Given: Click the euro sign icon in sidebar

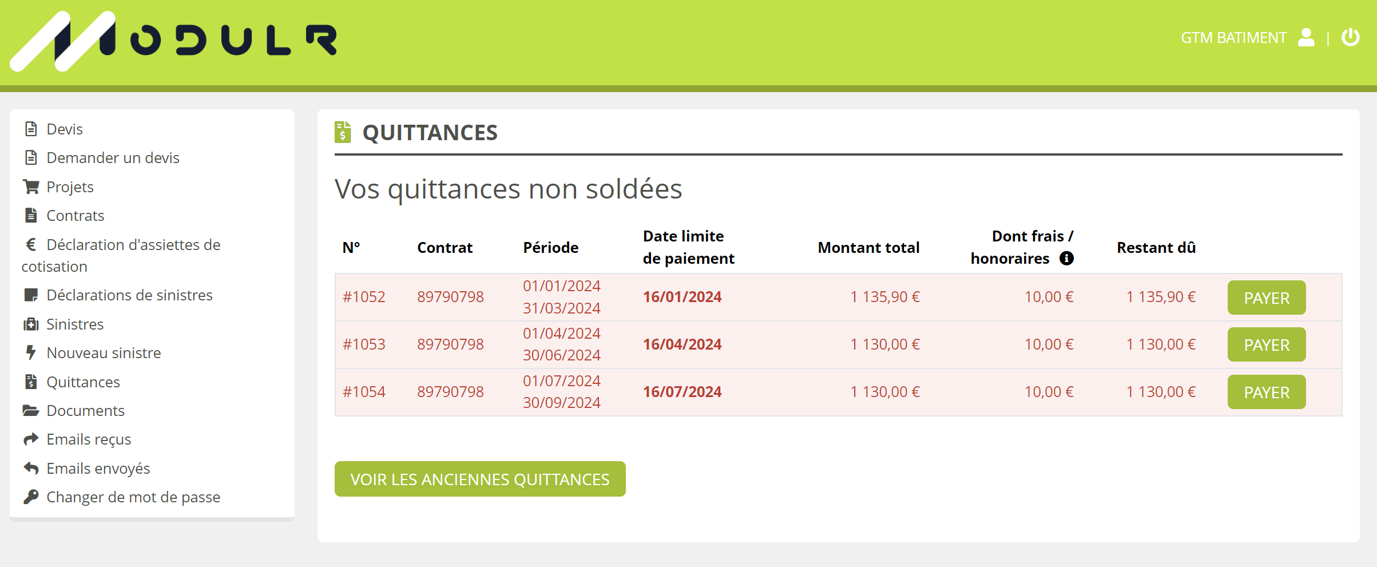Looking at the screenshot, I should [x=31, y=245].
